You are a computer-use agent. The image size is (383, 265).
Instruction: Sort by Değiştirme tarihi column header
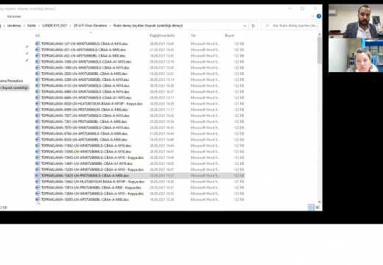coord(162,35)
